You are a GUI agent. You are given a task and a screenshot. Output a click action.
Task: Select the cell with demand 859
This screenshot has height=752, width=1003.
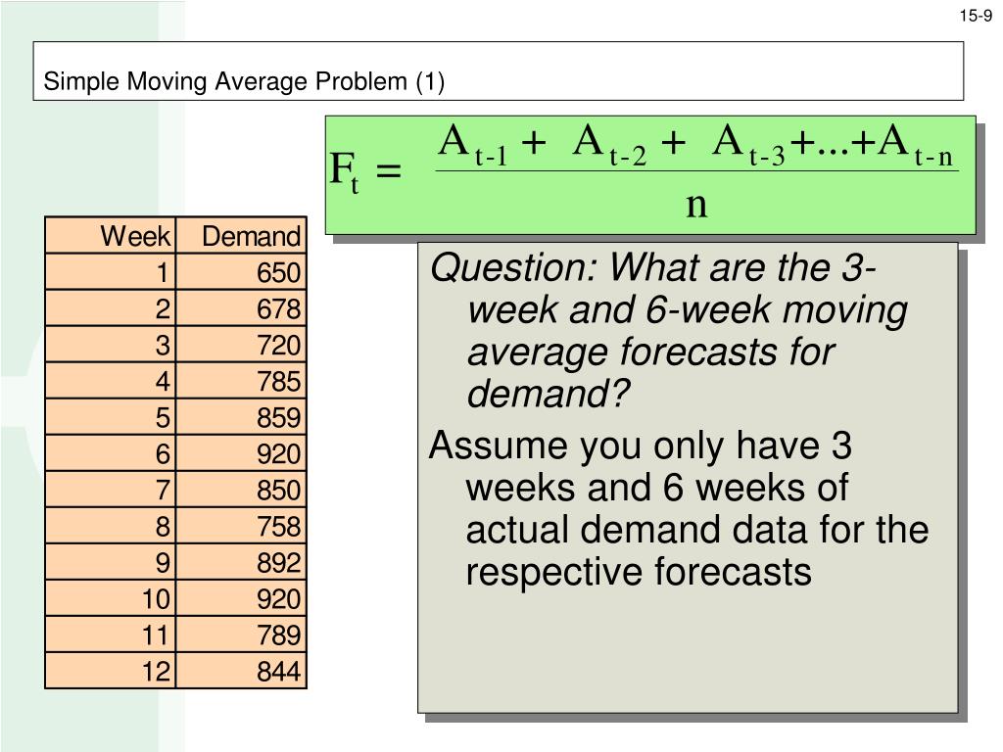point(241,417)
